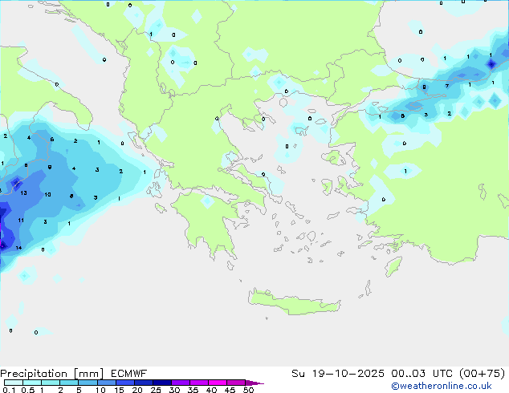This screenshot has height=393, width=509.
Task: Click the 1–2 mm legend color swatch
Action: [x=51, y=383]
